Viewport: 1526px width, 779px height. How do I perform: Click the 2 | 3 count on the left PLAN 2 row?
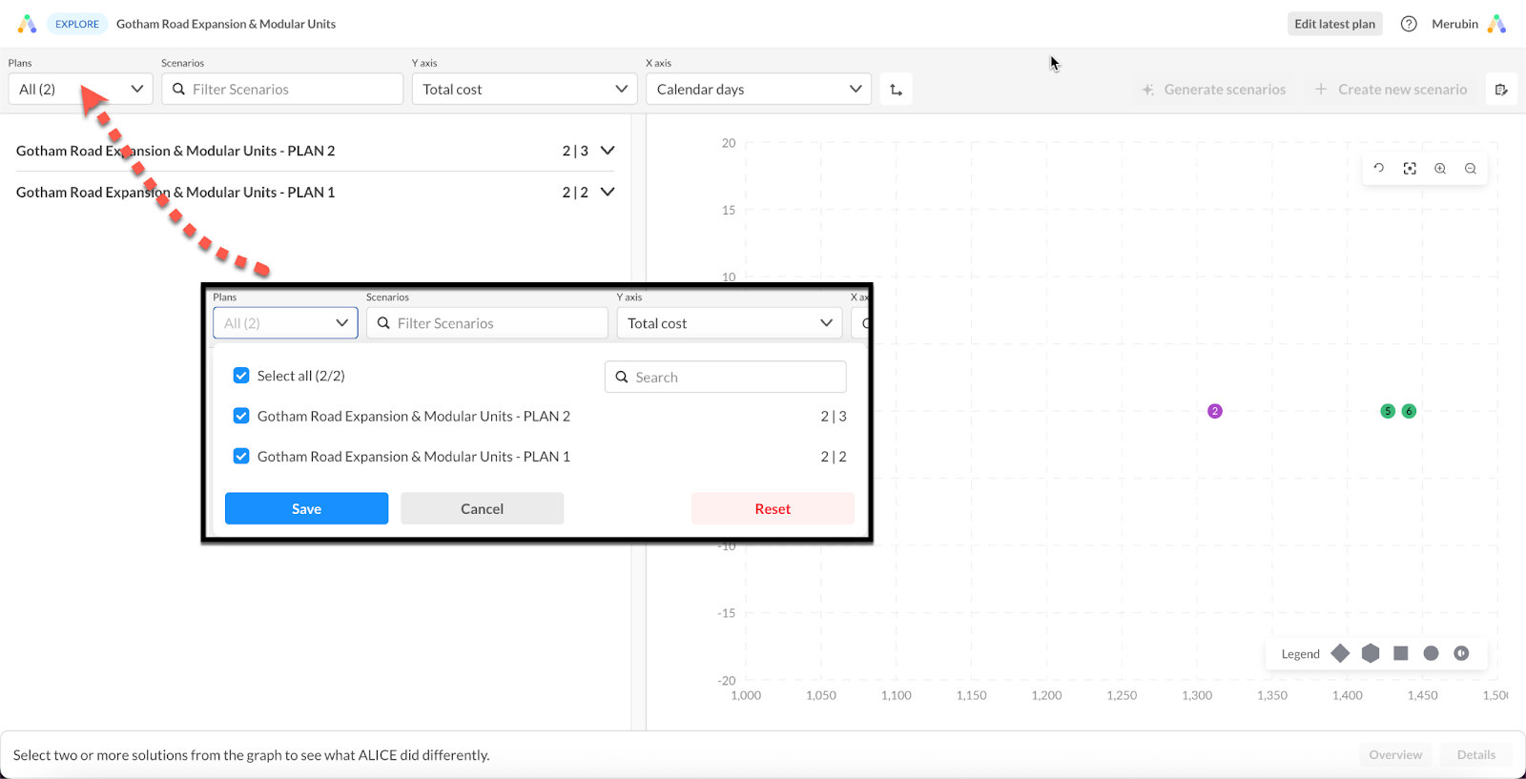point(575,151)
